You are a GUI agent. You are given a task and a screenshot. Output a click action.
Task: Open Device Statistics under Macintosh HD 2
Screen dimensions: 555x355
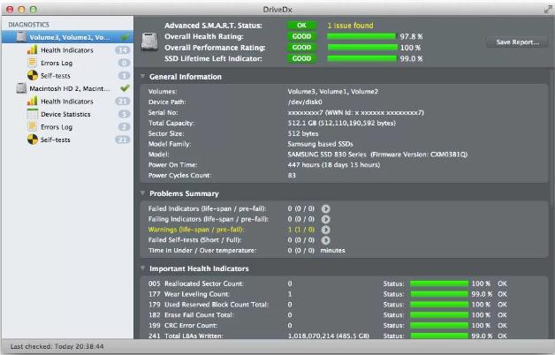coord(67,114)
